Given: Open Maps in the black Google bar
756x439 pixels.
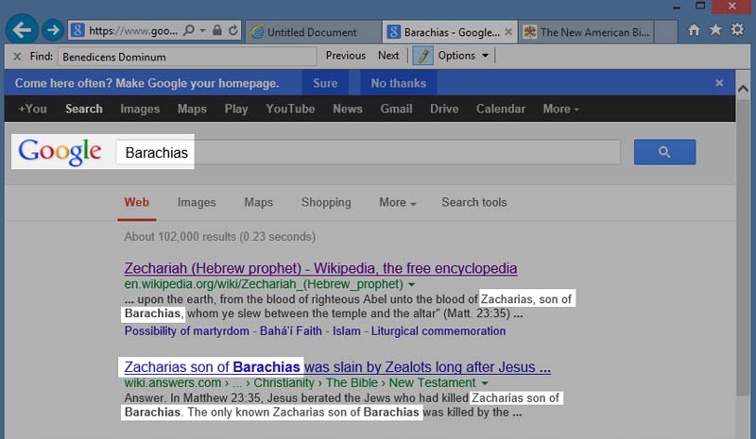Looking at the screenshot, I should [192, 109].
